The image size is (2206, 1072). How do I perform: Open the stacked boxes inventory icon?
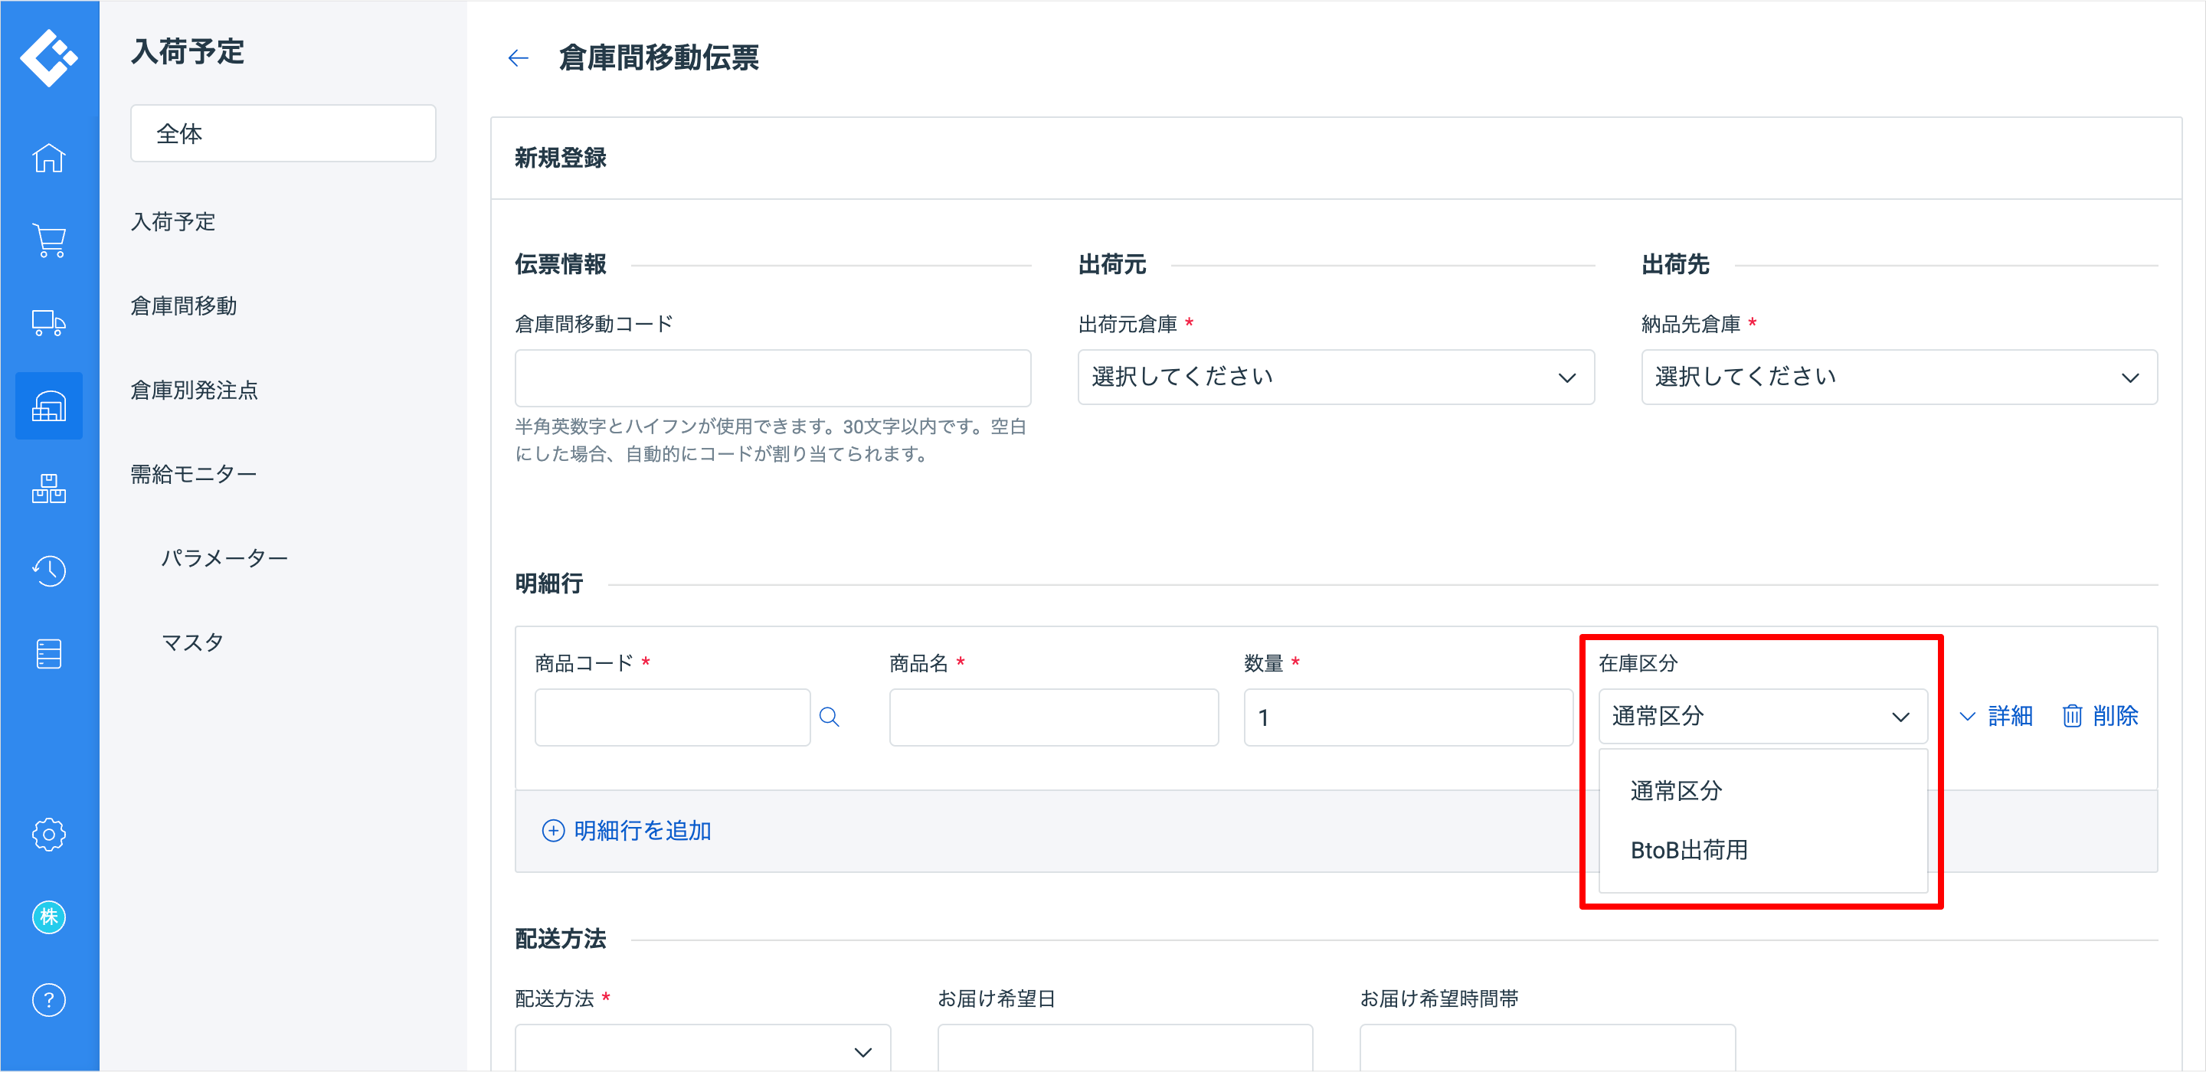pyautogui.click(x=49, y=488)
